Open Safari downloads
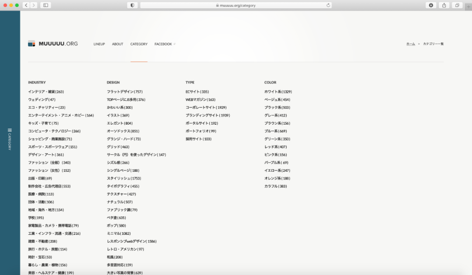Viewport: 472px width, 275px height. tap(431, 5)
